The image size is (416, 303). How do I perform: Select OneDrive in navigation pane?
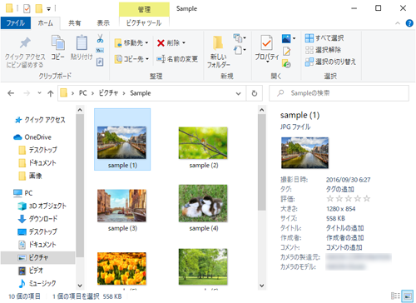tap(32, 137)
